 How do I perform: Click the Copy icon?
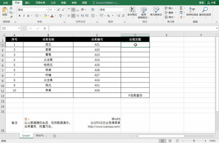11,13
